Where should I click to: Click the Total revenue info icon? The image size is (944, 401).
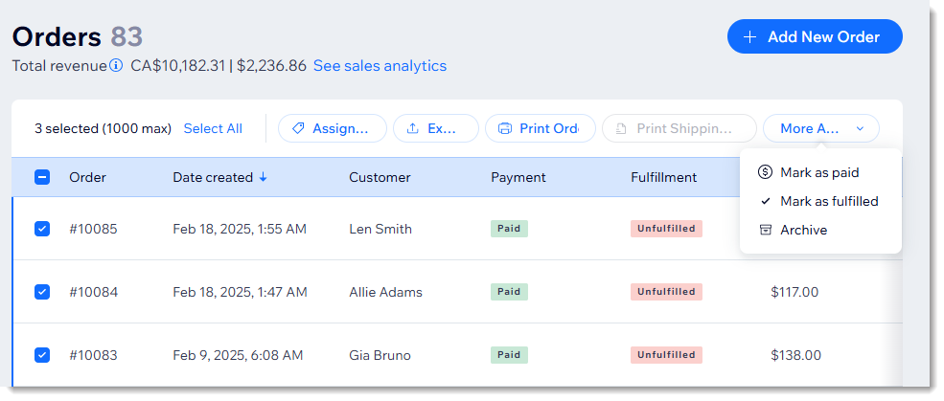point(116,65)
